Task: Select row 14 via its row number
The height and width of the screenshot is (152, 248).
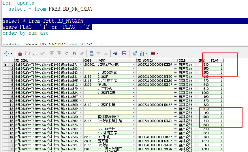Action: (x=11, y=117)
